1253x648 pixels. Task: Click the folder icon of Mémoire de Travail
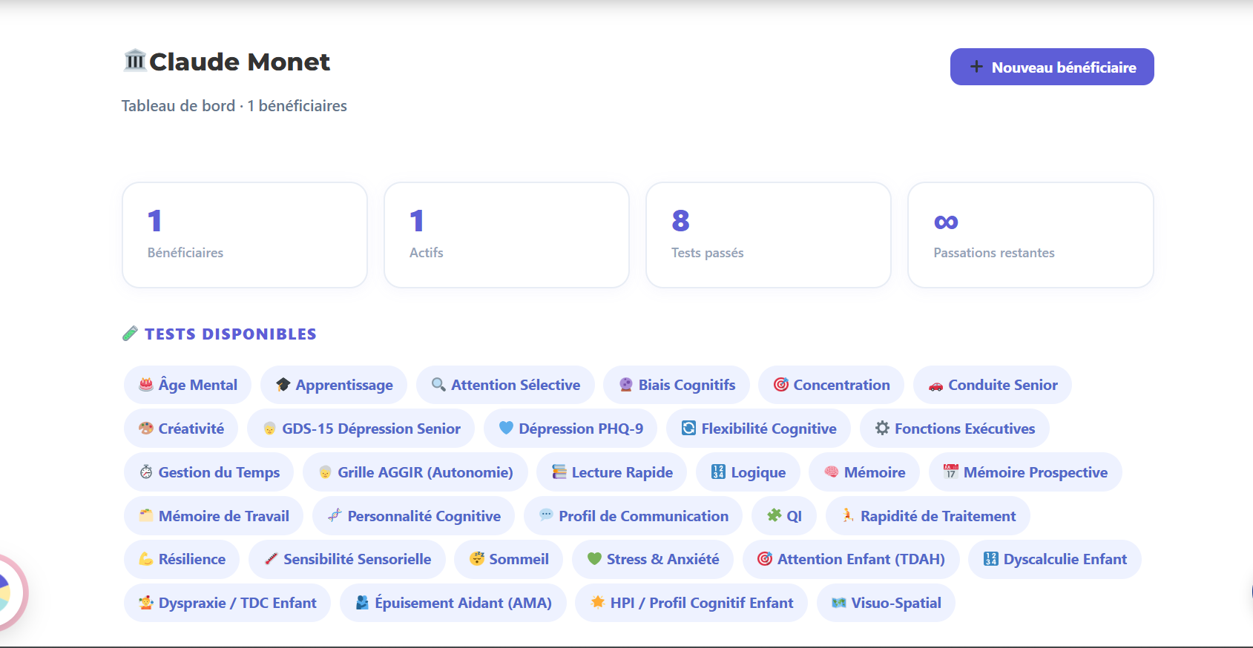(146, 515)
